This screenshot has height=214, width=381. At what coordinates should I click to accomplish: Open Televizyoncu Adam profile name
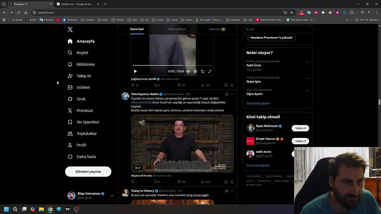click(145, 94)
